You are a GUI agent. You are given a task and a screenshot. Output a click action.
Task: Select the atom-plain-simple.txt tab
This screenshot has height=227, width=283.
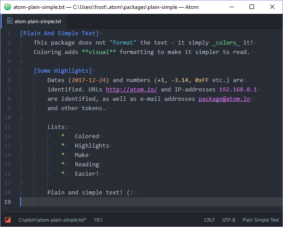pyautogui.click(x=34, y=21)
